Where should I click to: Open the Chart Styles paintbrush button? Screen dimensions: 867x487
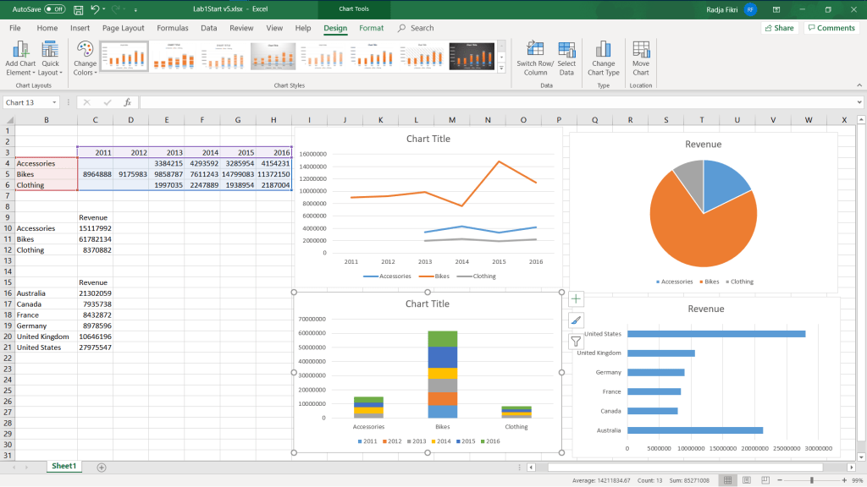tap(576, 320)
